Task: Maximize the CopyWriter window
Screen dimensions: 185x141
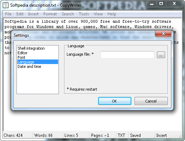Action: coord(161,4)
